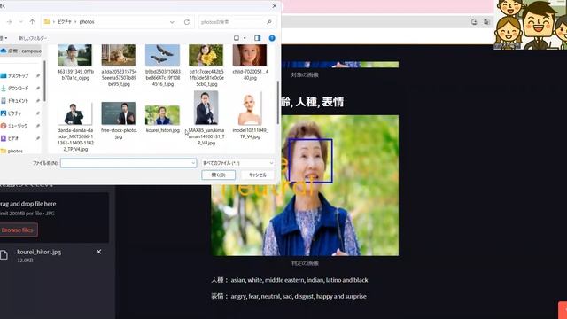Open the photos folder in the navigation pane
The image size is (567, 319).
pyautogui.click(x=15, y=151)
